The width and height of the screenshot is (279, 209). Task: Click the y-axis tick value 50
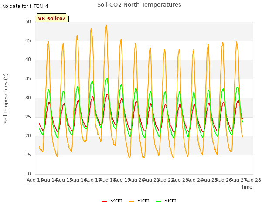point(28,21)
